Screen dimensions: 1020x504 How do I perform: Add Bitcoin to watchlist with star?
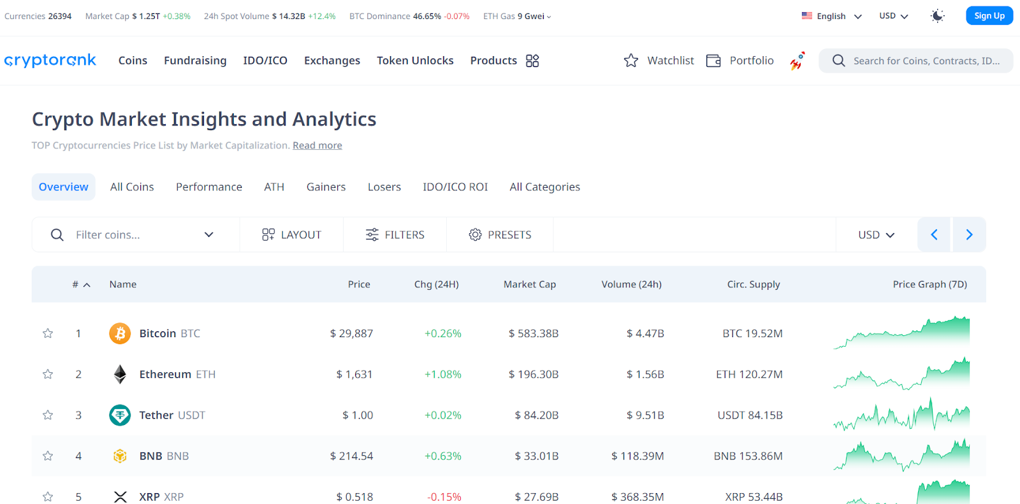click(48, 333)
